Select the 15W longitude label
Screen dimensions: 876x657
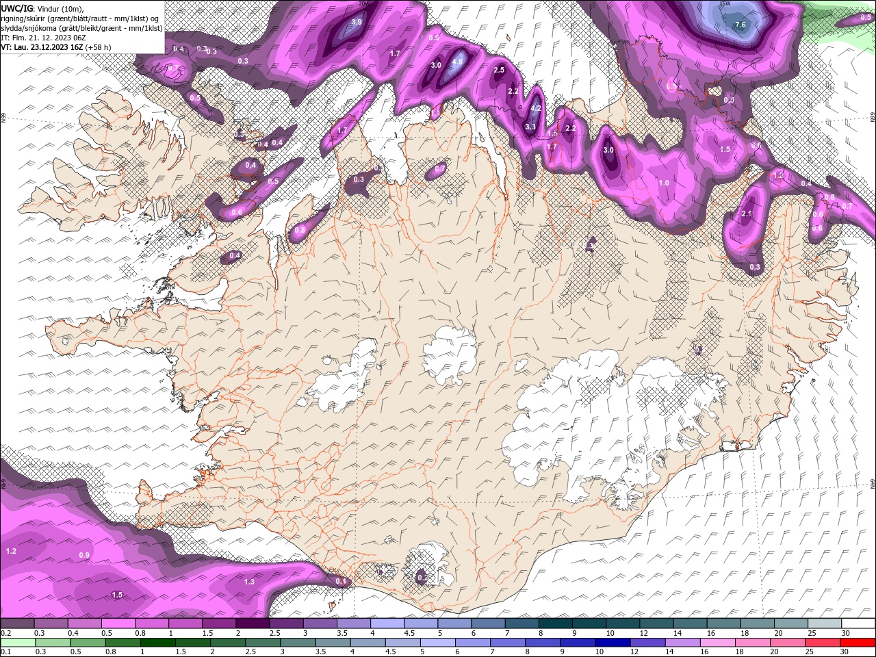click(725, 3)
